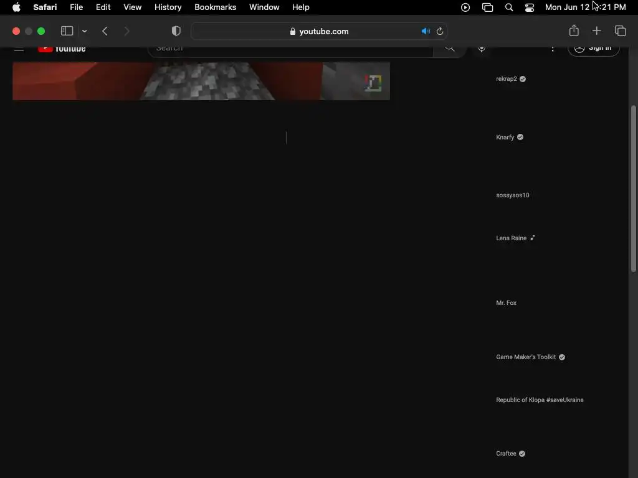Viewport: 638px width, 478px height.
Task: Reload the current page
Action: 439,31
